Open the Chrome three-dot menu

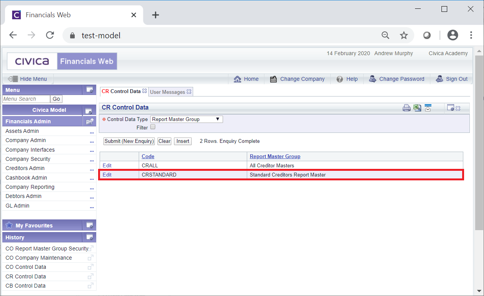point(471,35)
